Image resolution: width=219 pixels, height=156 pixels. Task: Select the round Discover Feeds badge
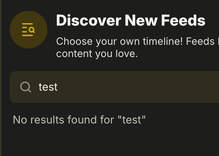(x=29, y=30)
